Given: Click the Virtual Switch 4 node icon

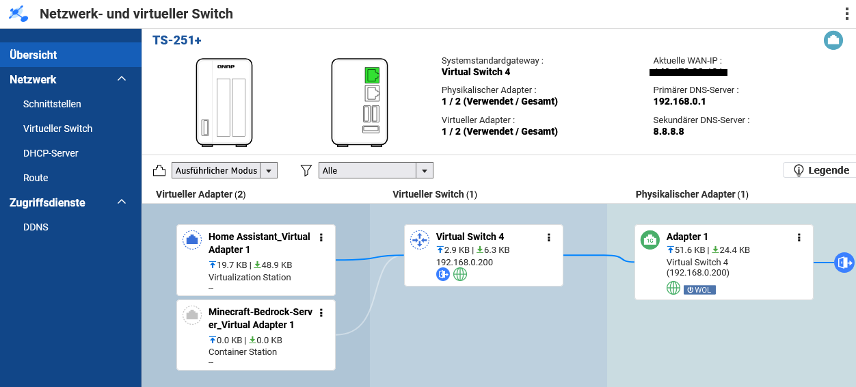Looking at the screenshot, I should click(419, 240).
